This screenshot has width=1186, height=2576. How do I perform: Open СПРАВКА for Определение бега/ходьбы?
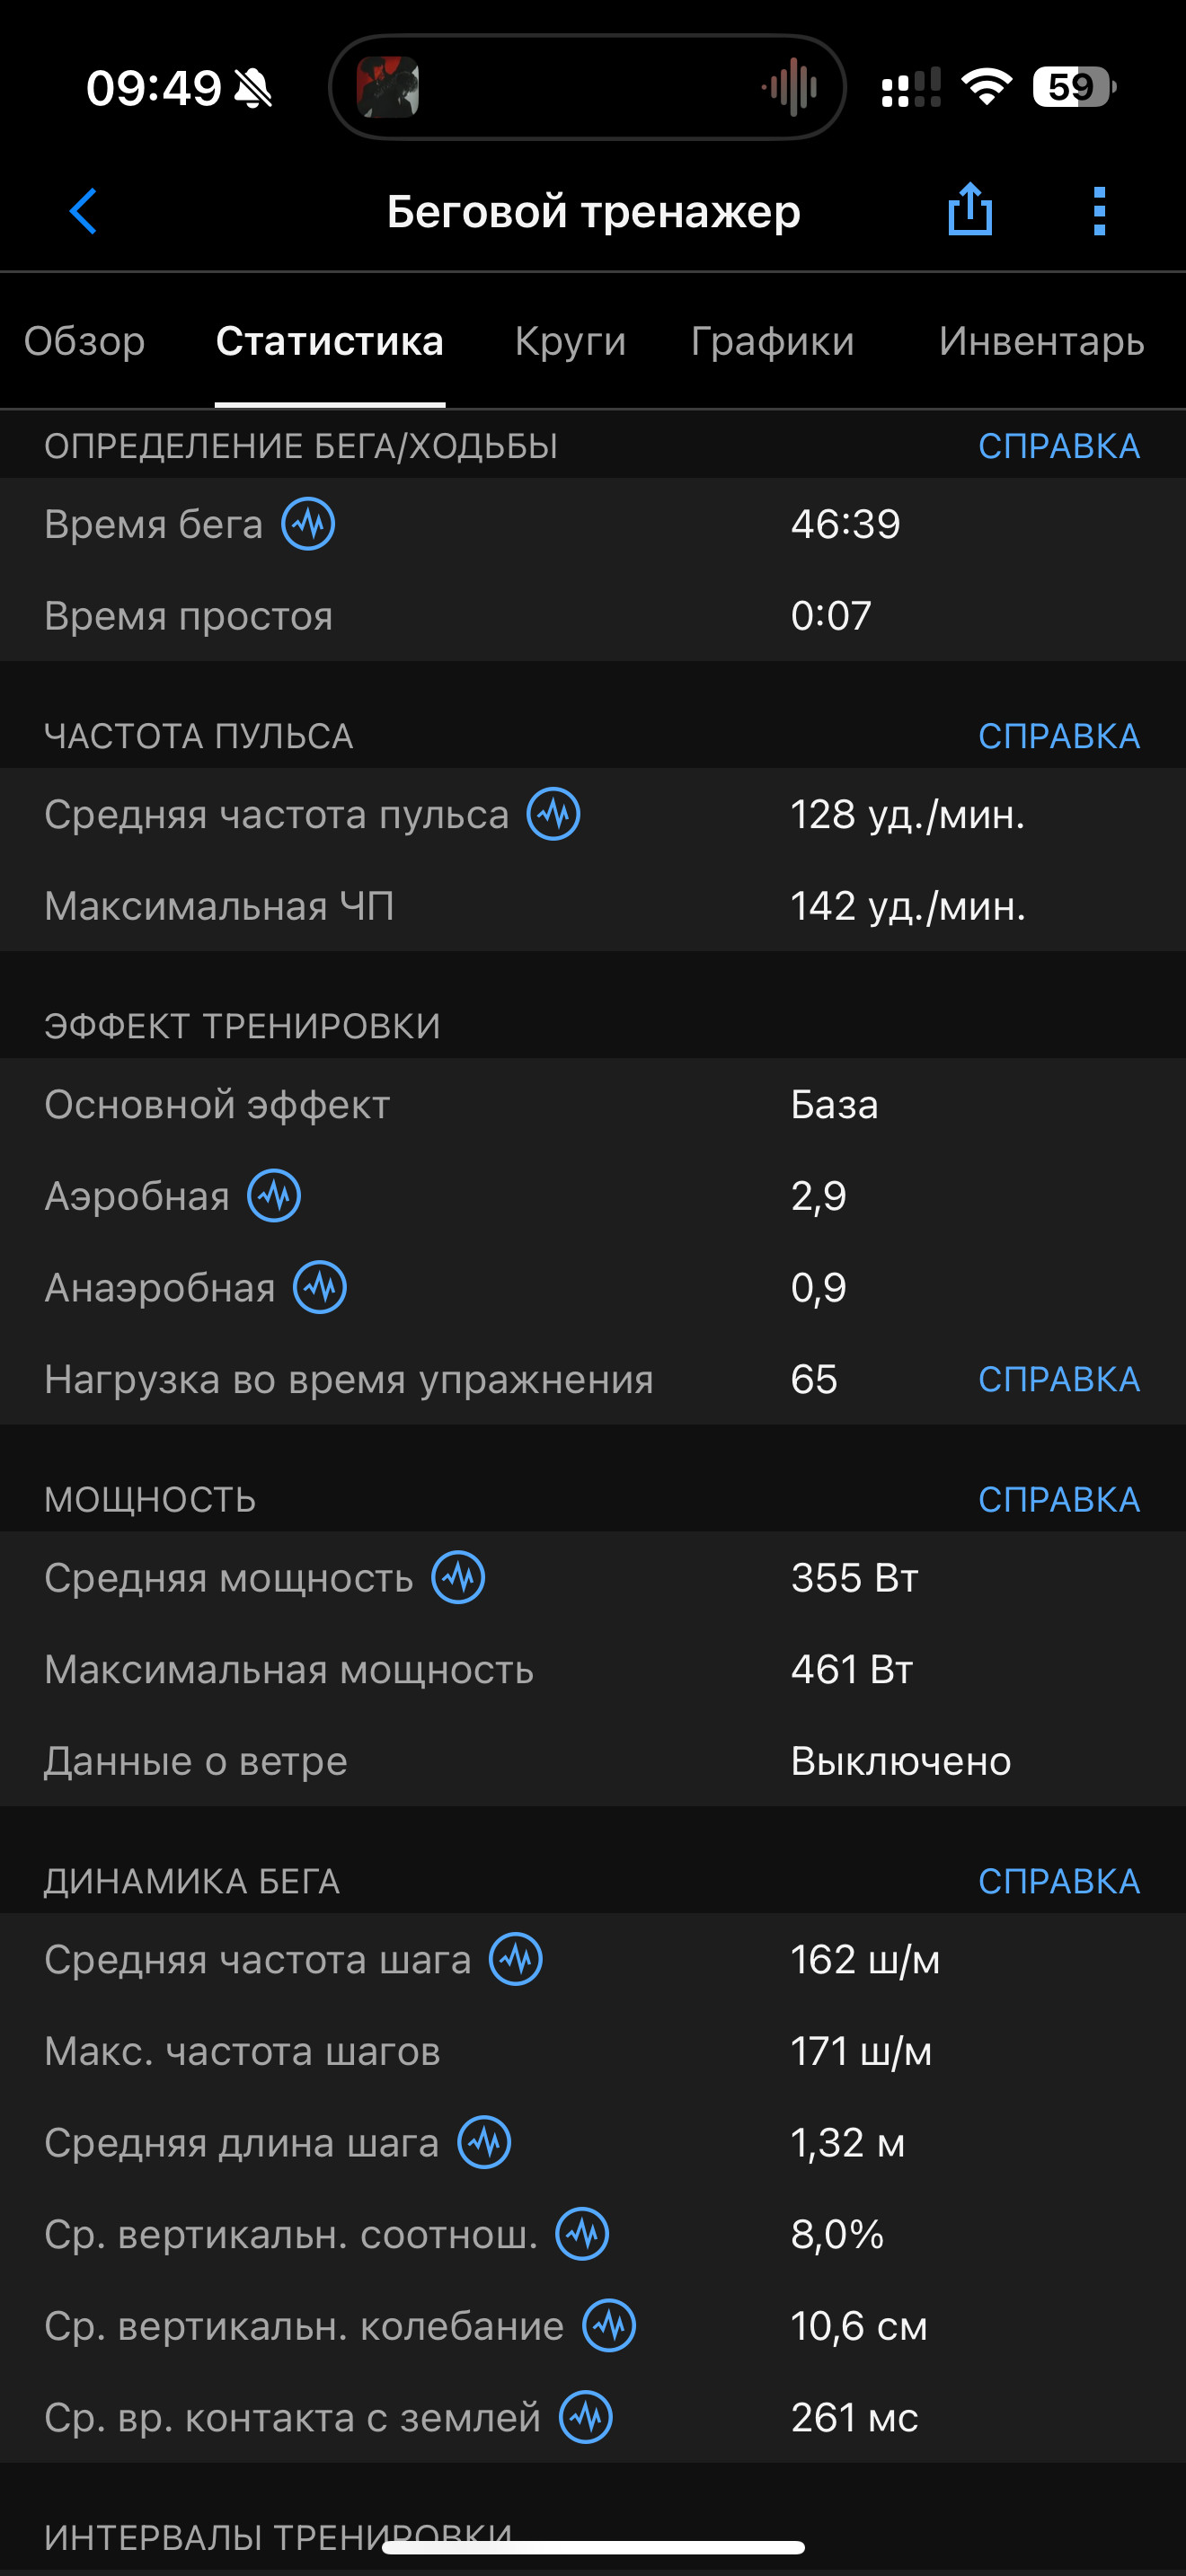[1059, 446]
